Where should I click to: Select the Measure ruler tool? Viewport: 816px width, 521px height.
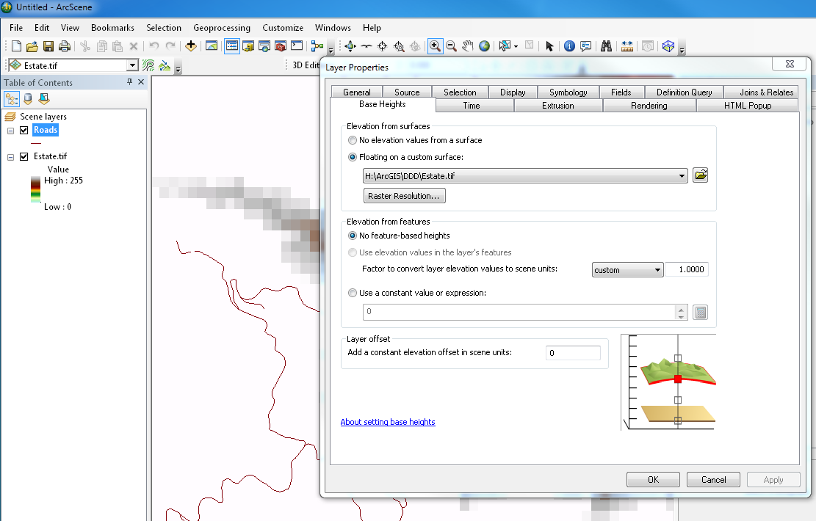(627, 46)
